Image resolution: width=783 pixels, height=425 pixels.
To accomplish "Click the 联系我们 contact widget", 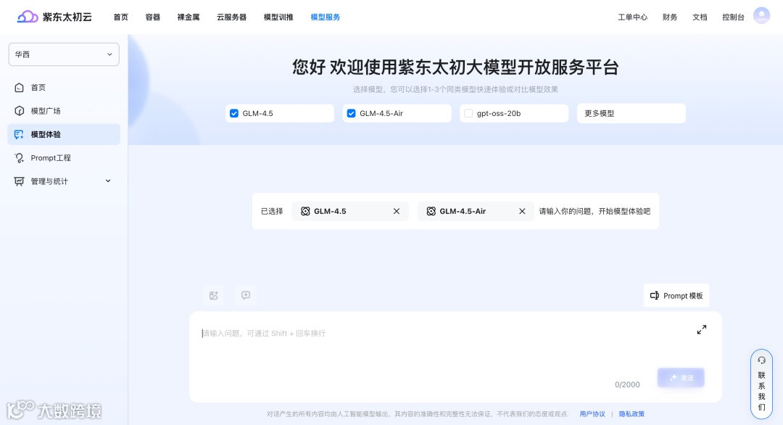I will pyautogui.click(x=761, y=384).
